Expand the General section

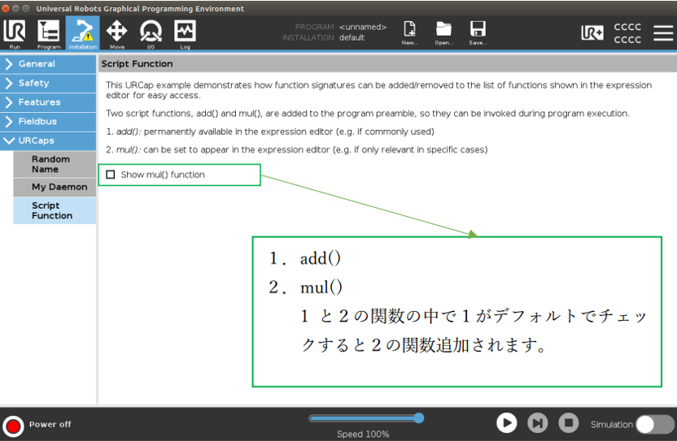(x=48, y=64)
